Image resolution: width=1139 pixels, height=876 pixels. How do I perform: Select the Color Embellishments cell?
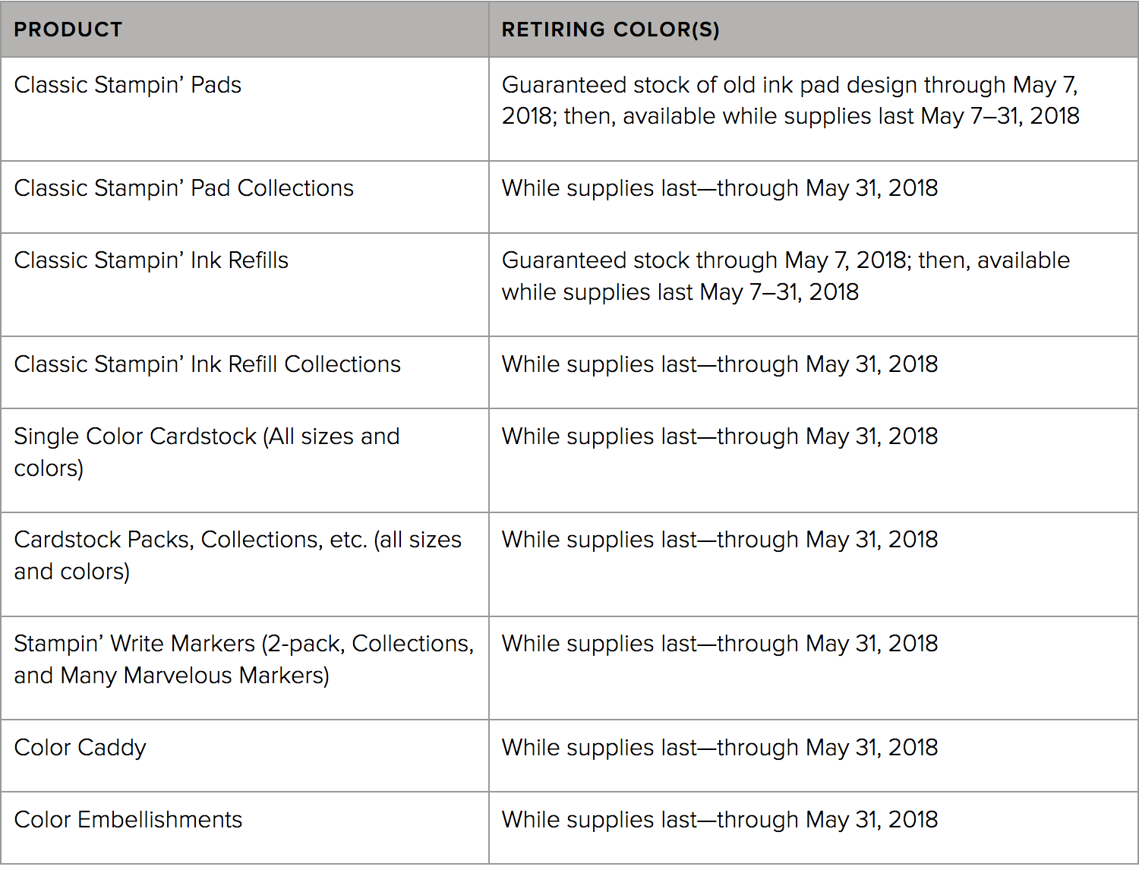[245, 828]
